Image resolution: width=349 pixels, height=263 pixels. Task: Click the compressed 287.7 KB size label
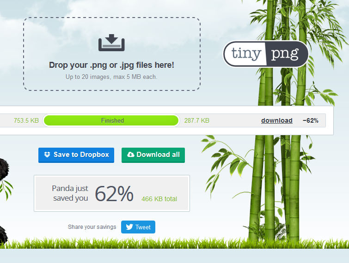pos(197,120)
